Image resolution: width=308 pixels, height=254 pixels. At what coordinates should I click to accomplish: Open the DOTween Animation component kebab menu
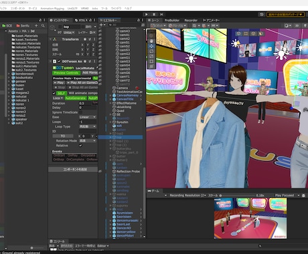pyautogui.click(x=94, y=61)
